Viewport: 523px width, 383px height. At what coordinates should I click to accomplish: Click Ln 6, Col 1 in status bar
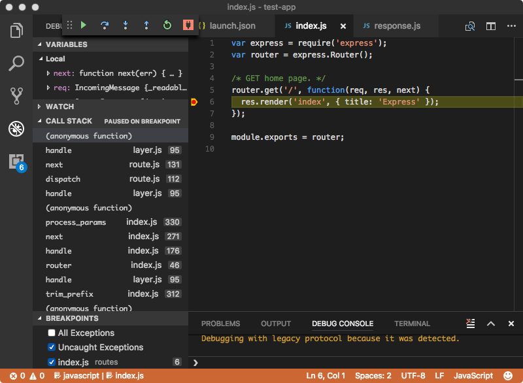(326, 376)
